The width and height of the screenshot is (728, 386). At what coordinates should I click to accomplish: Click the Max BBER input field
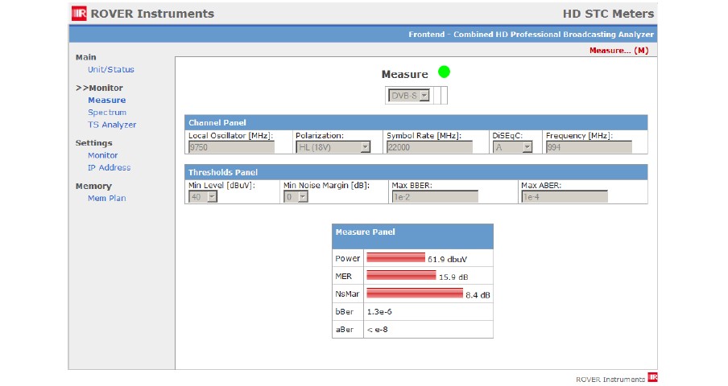pos(435,197)
